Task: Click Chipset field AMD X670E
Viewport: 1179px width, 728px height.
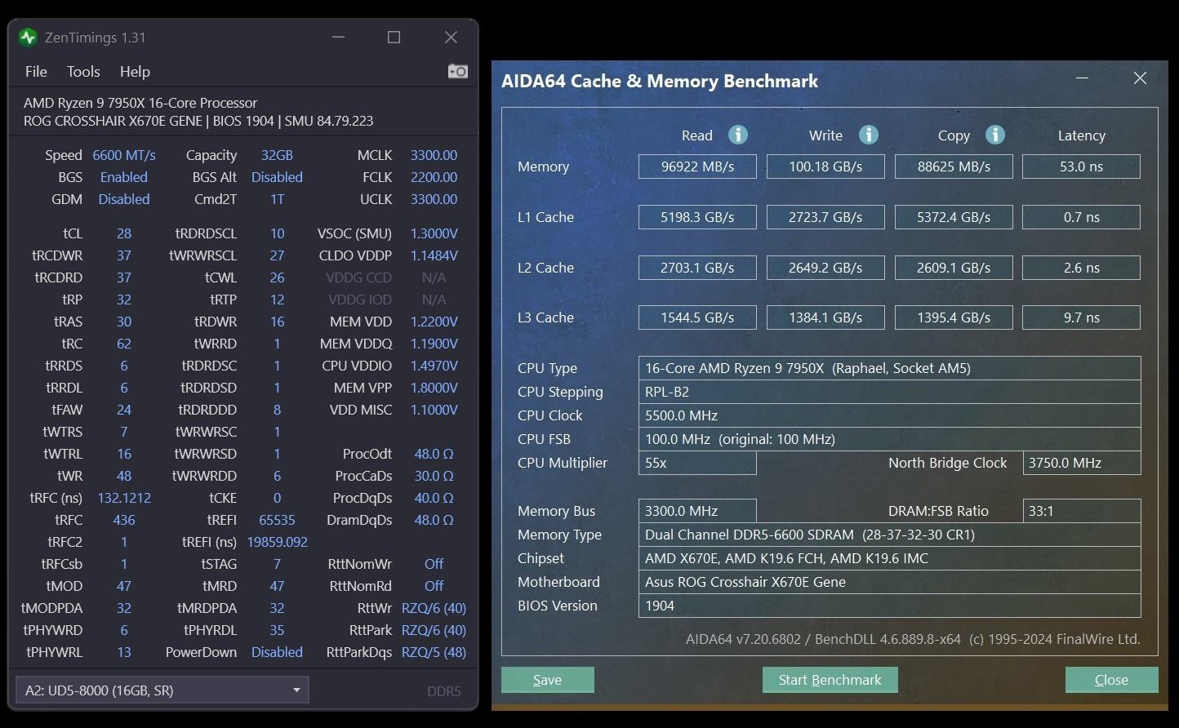Action: click(x=889, y=558)
